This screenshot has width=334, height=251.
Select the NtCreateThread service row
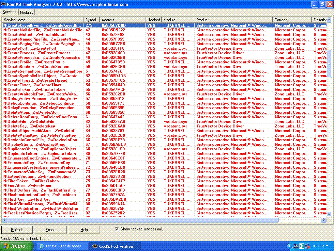(164, 80)
